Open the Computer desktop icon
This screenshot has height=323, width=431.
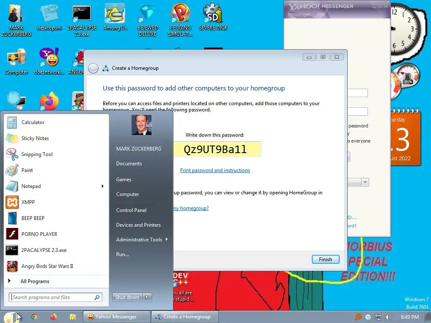(x=16, y=61)
